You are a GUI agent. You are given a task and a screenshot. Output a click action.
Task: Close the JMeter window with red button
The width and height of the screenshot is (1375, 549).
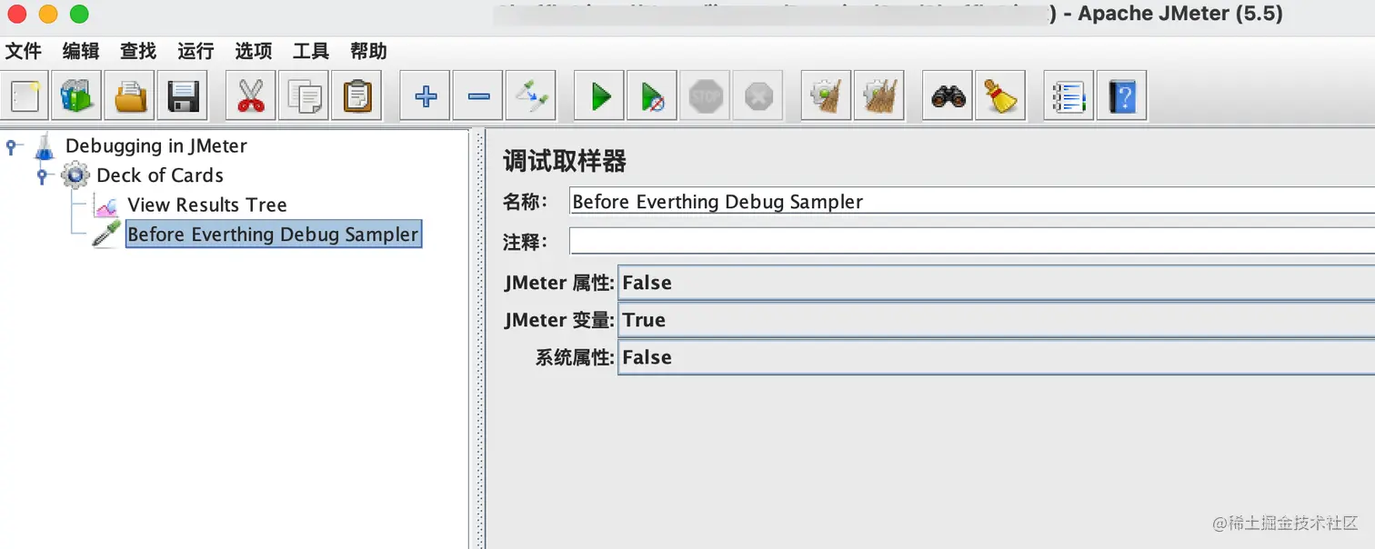(x=16, y=15)
